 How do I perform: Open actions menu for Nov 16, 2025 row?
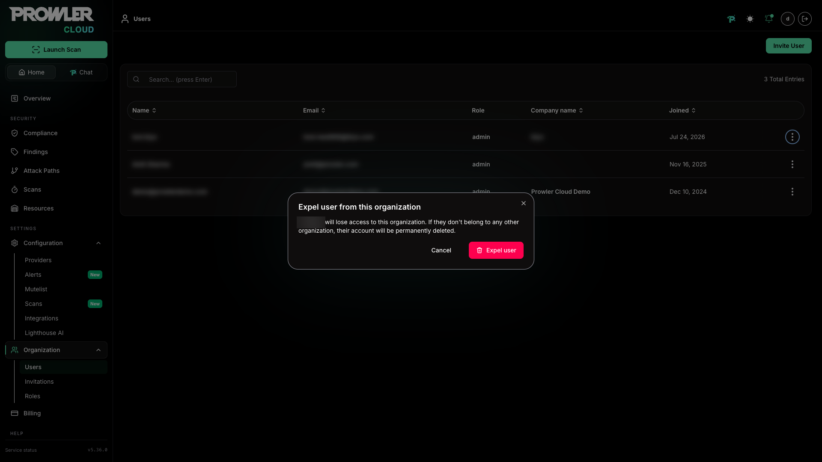pyautogui.click(x=792, y=164)
